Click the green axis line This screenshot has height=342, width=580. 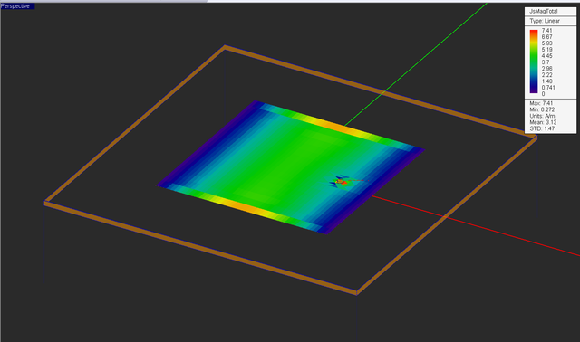(x=414, y=65)
